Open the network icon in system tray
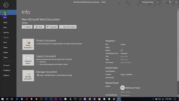This screenshot has width=179, height=101. 163,99
